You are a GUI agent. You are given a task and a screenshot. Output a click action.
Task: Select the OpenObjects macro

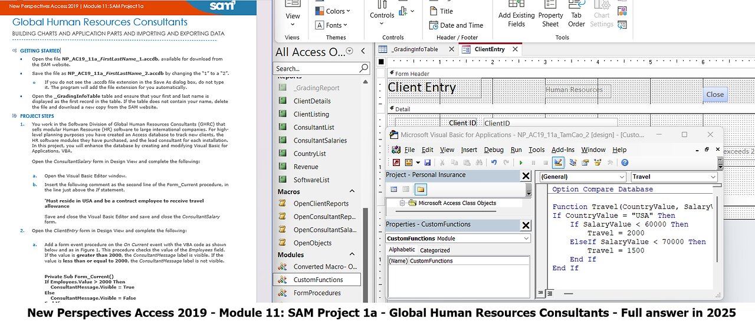pos(312,243)
